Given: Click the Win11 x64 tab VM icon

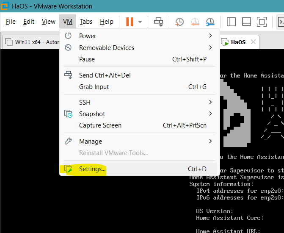Looking at the screenshot, I should pyautogui.click(x=9, y=42).
